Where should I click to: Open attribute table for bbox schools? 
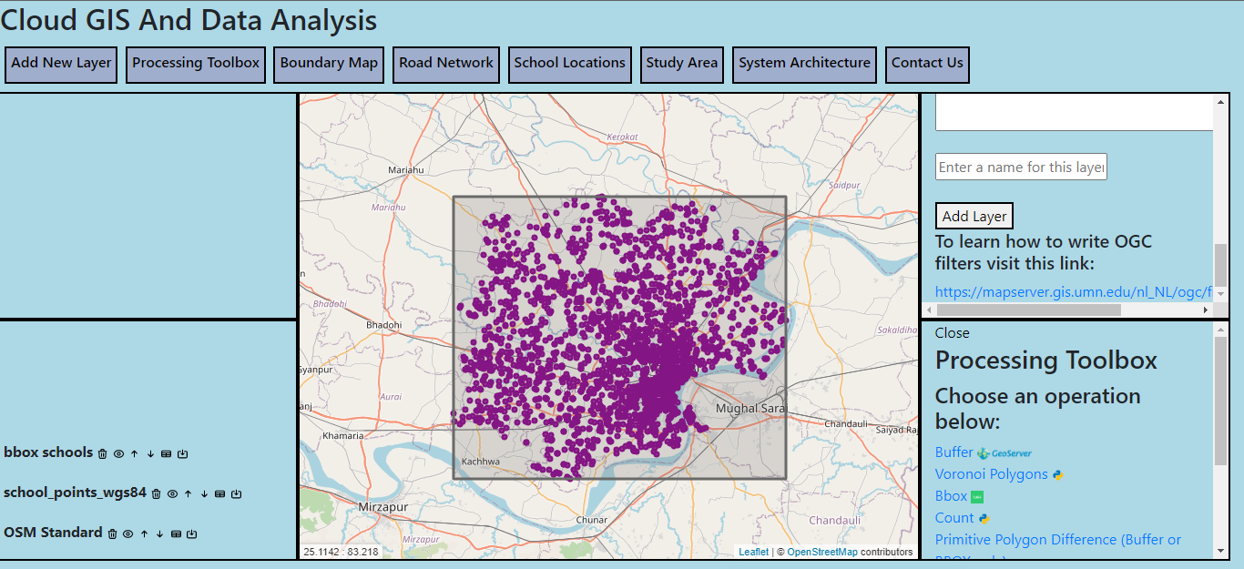click(x=166, y=453)
